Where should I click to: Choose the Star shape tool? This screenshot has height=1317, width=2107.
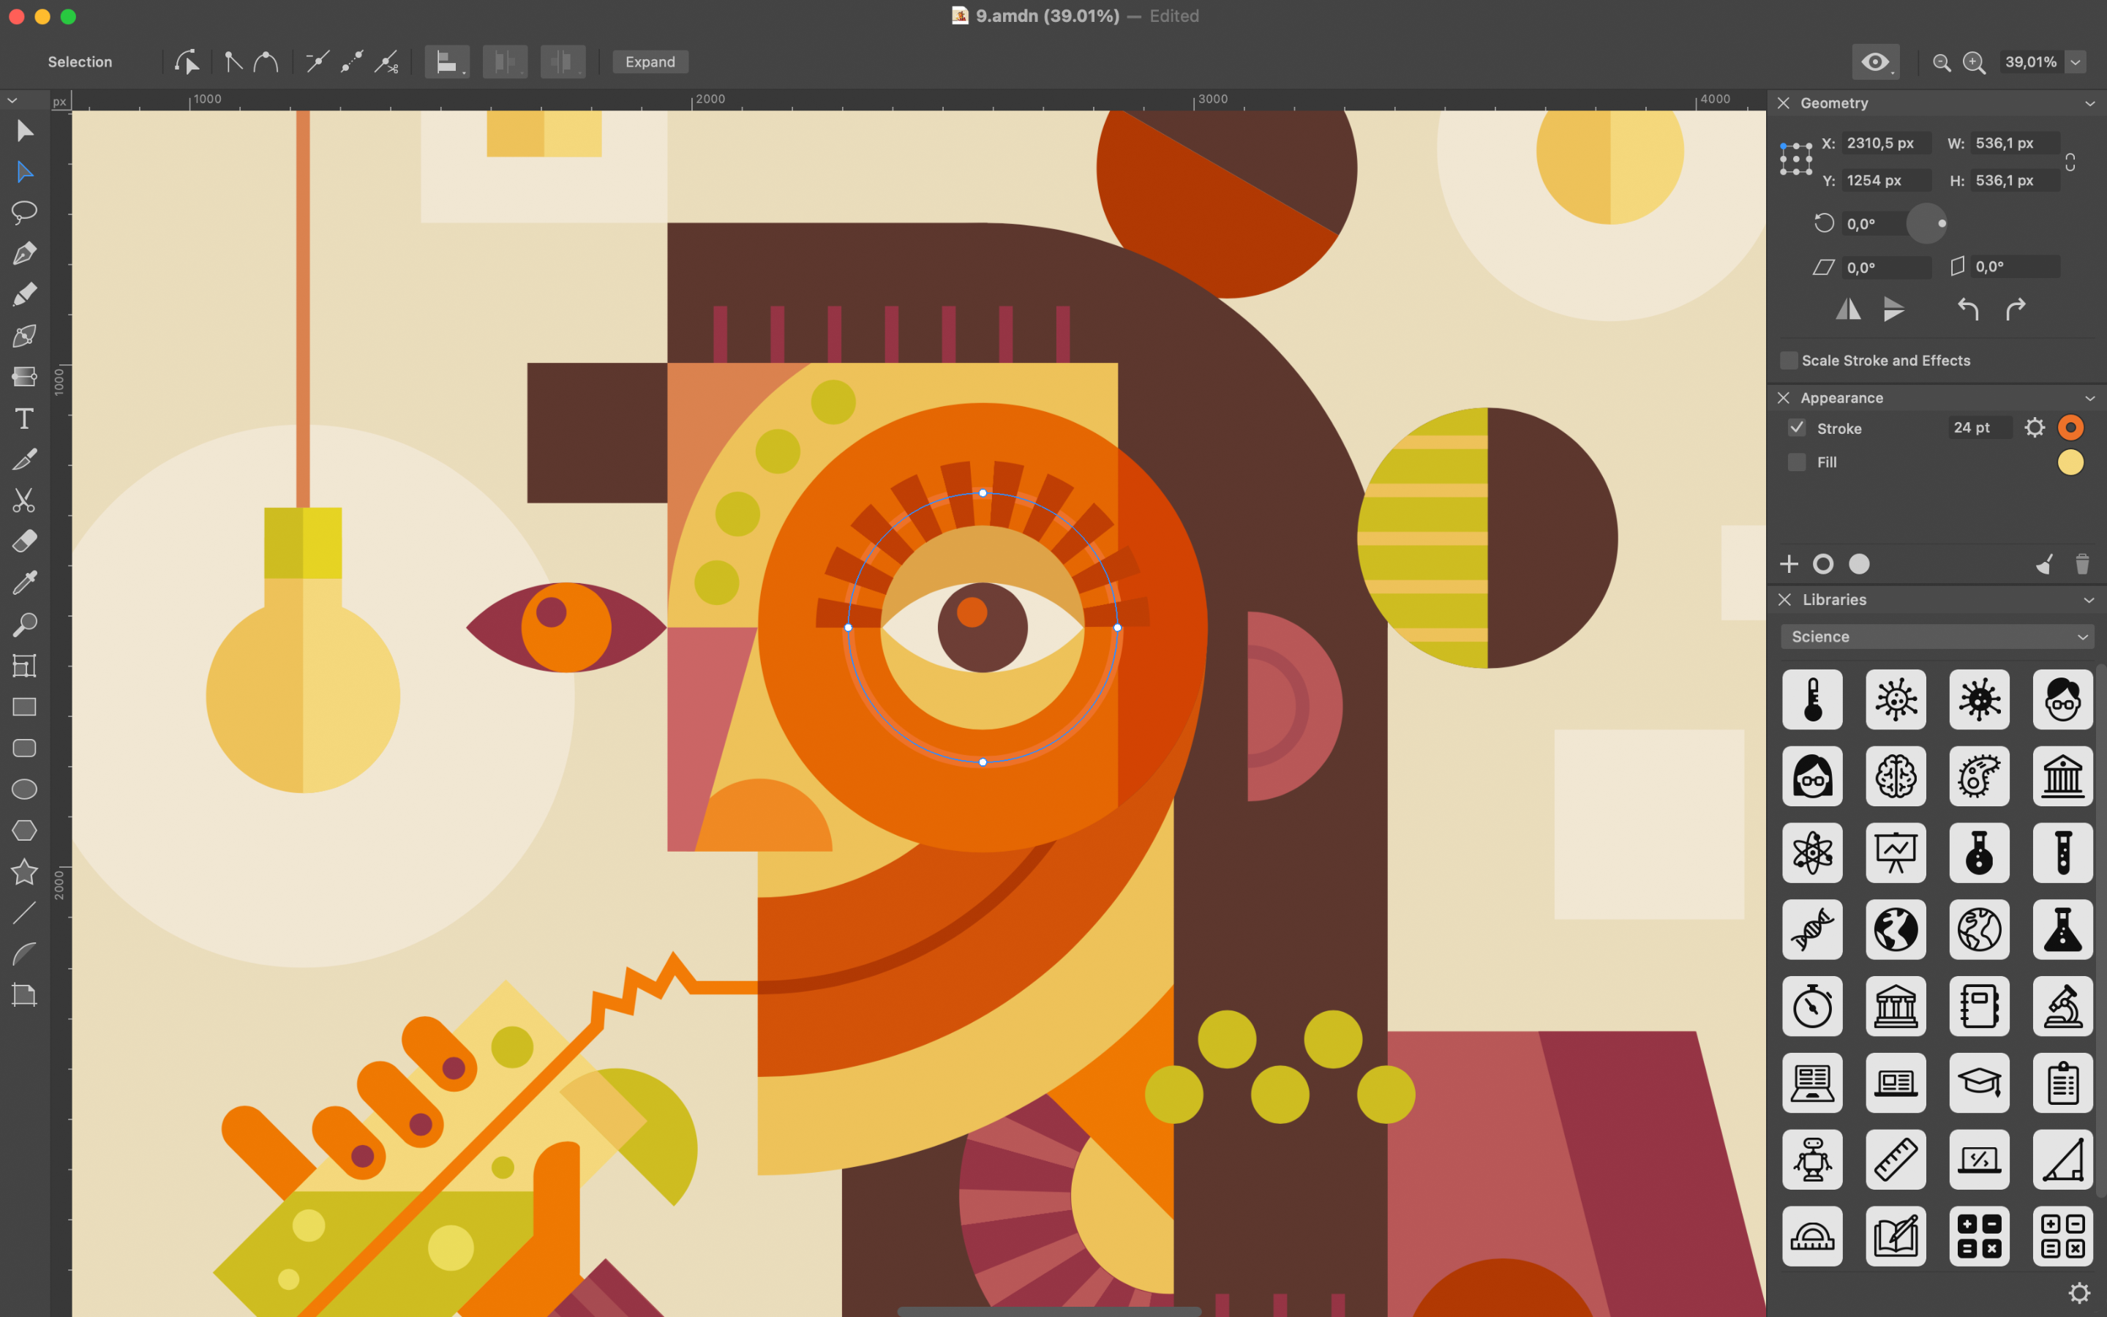point(24,872)
